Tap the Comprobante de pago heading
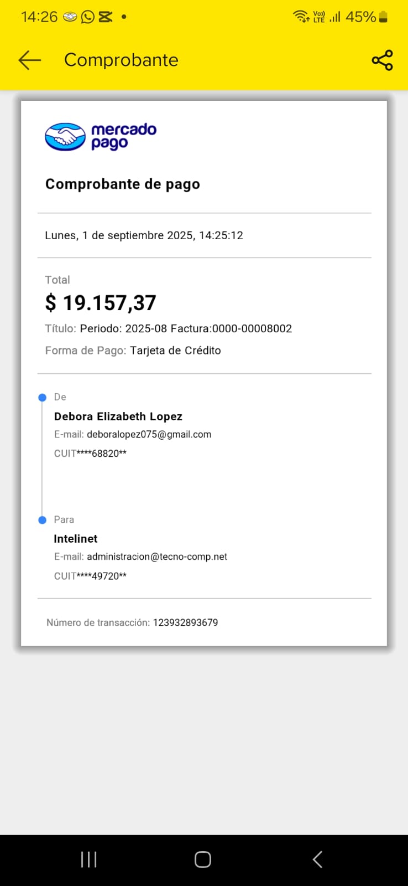This screenshot has height=886, width=408. [123, 184]
